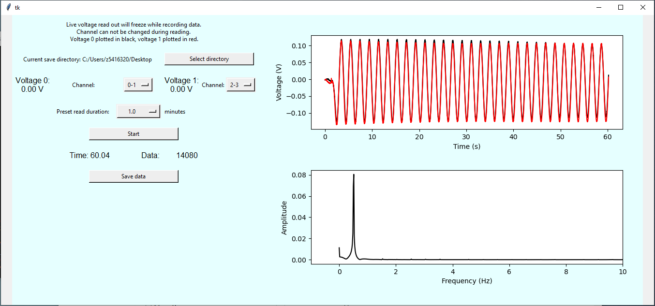Close the tk window
This screenshot has width=655, height=306.
643,7
